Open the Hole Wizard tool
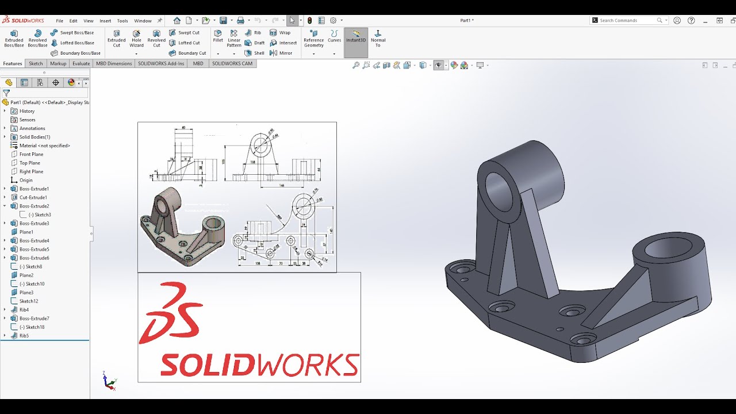 click(x=136, y=39)
